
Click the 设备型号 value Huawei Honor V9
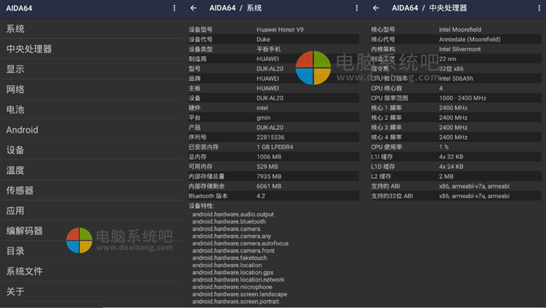(x=280, y=30)
